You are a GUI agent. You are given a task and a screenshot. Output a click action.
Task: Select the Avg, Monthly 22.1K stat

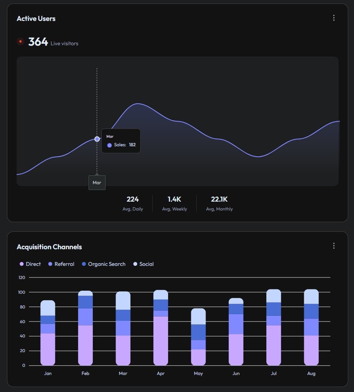coord(219,203)
